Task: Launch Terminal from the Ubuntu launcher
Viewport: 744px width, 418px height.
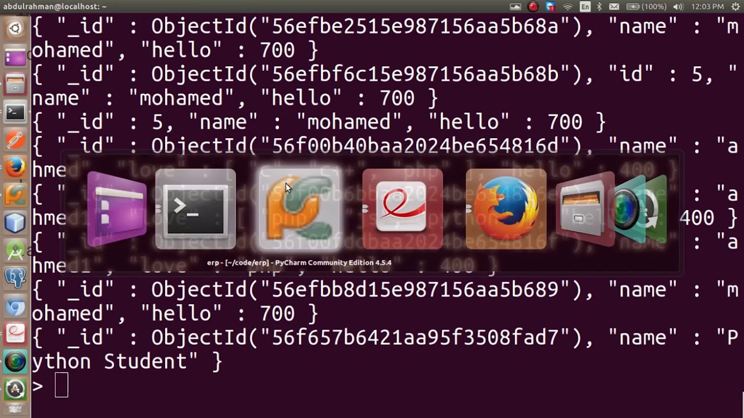Action: 15,112
